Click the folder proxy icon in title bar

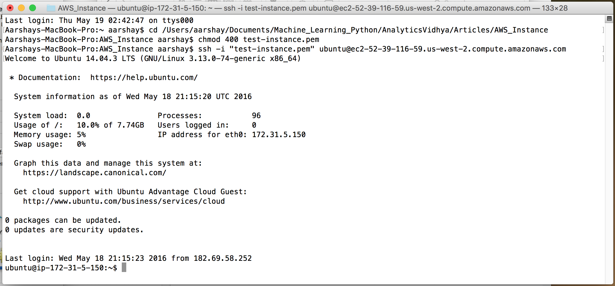[x=51, y=8]
